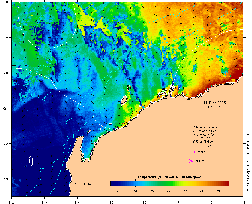Click the '-20' latitude axis label
Screen dimensions: 252x204
click(6, 73)
